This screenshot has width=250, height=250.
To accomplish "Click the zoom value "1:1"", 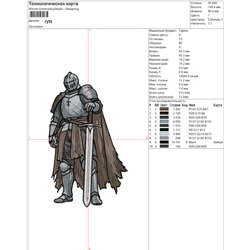I will pyautogui.click(x=210, y=24).
